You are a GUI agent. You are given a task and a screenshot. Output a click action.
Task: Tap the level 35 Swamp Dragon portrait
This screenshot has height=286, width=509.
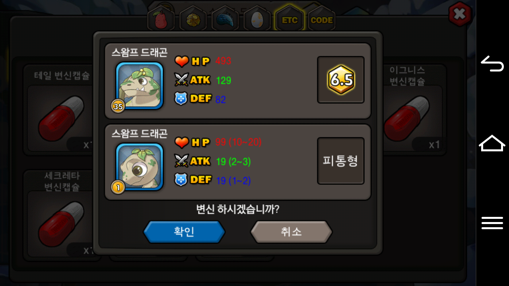pyautogui.click(x=140, y=85)
